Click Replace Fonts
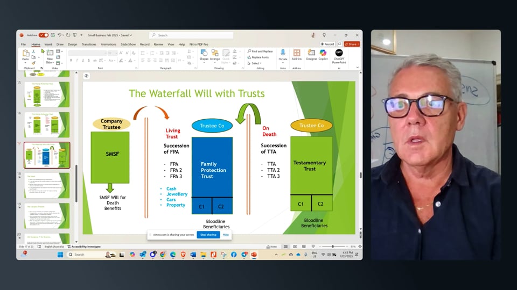517x290 pixels. (258, 57)
